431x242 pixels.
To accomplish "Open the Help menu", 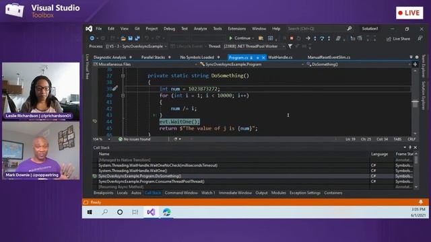I will pyautogui.click(x=276, y=28).
